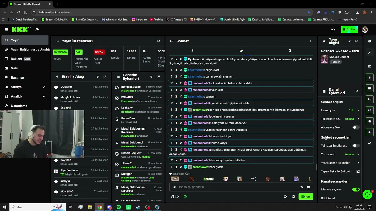Expand Analitik sidebar section
Viewport: 376px width, 211px height.
click(44, 96)
